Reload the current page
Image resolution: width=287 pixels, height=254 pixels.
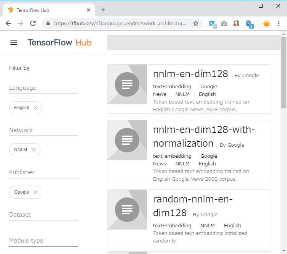click(33, 23)
